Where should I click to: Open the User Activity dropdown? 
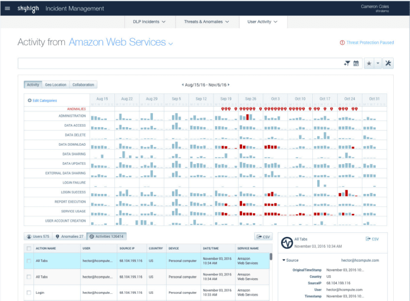(x=263, y=22)
